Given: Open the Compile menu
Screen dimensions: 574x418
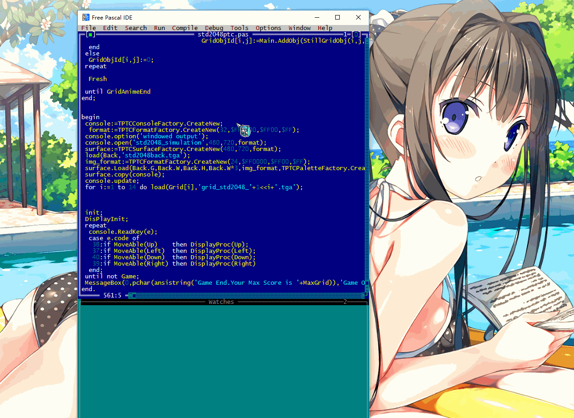Looking at the screenshot, I should tap(185, 28).
